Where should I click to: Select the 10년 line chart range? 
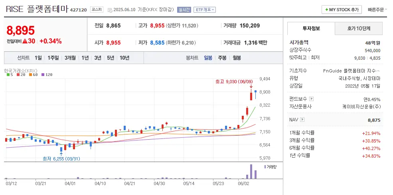click(x=124, y=58)
